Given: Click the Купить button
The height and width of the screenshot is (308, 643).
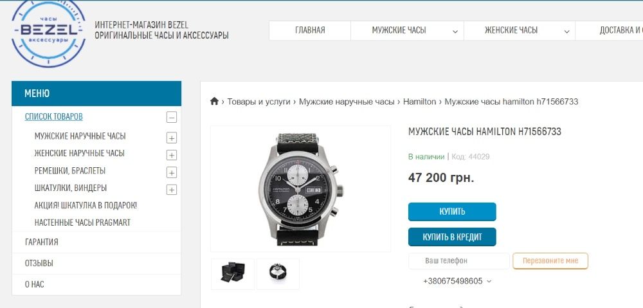Looking at the screenshot, I should tap(452, 212).
